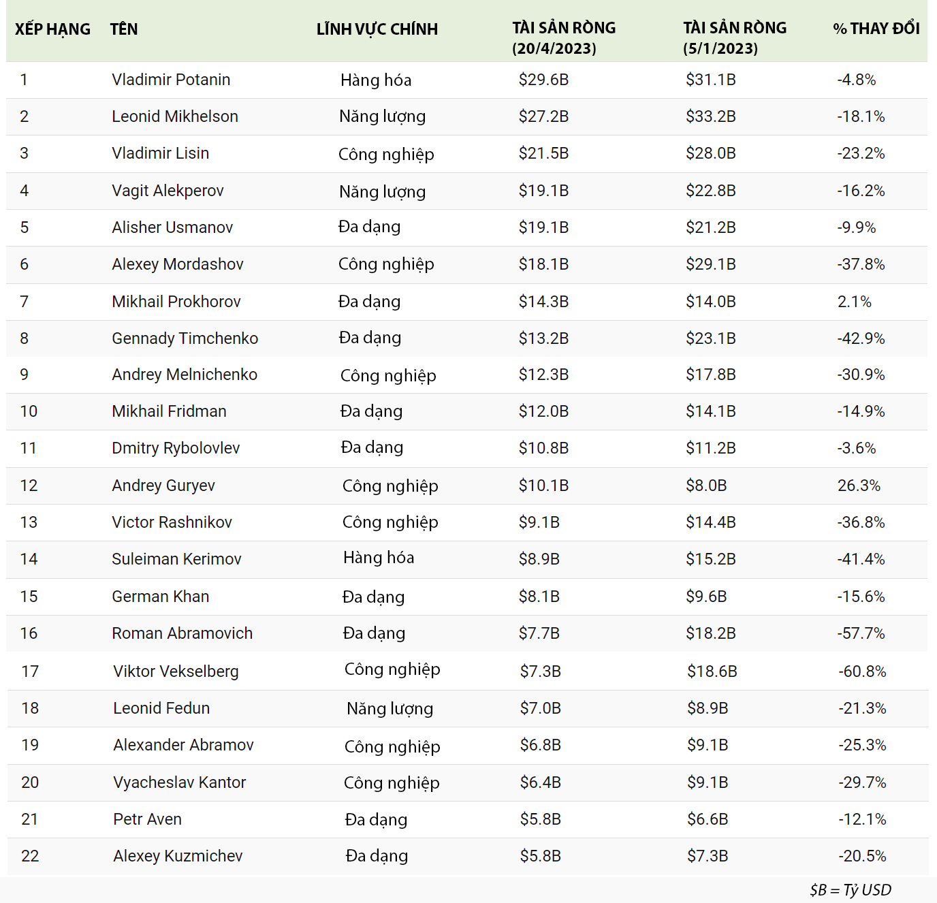Click rank number 22 in the table
Screen dimensions: 937x903
(x=30, y=856)
